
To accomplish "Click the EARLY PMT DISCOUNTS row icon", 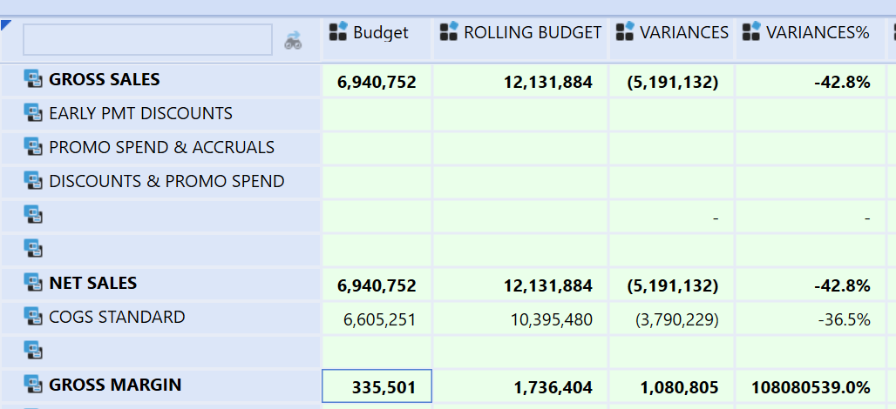I will [33, 114].
